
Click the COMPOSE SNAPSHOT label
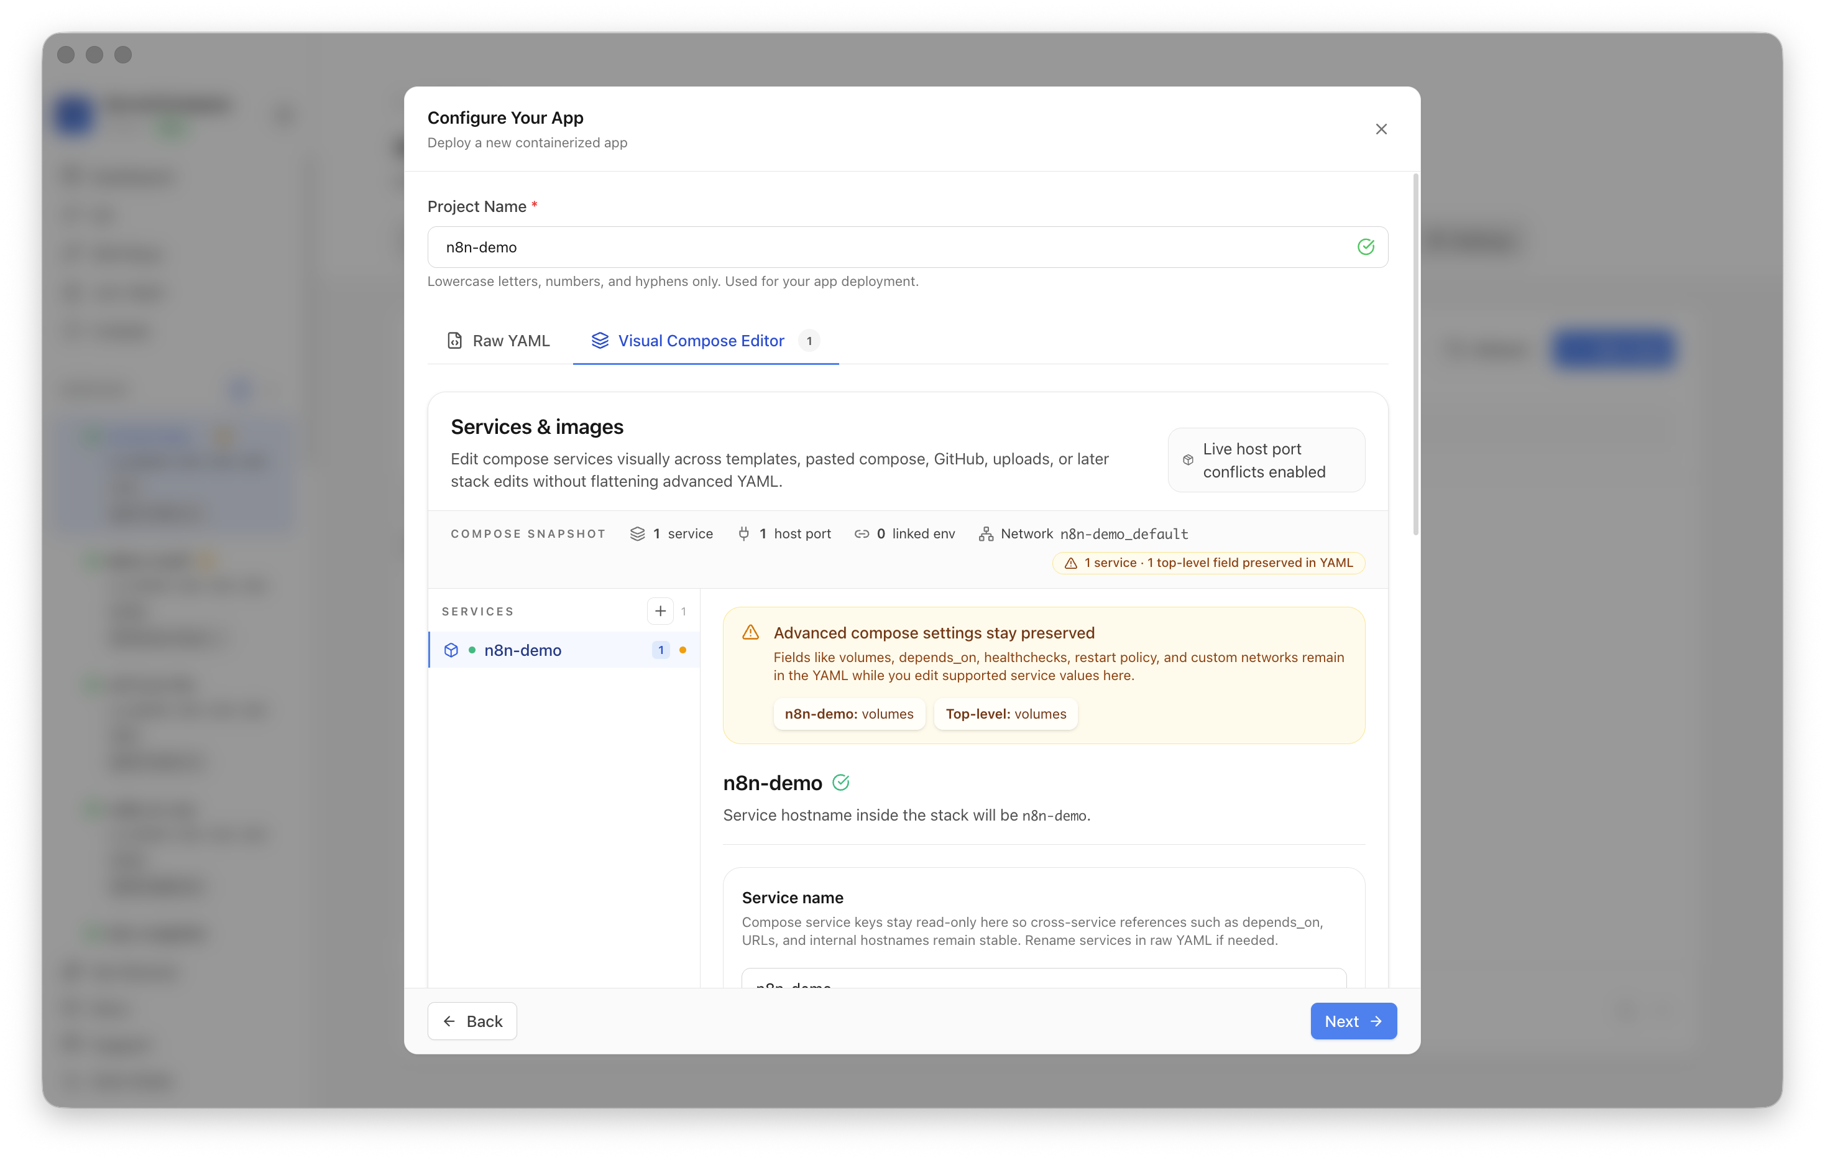click(528, 534)
